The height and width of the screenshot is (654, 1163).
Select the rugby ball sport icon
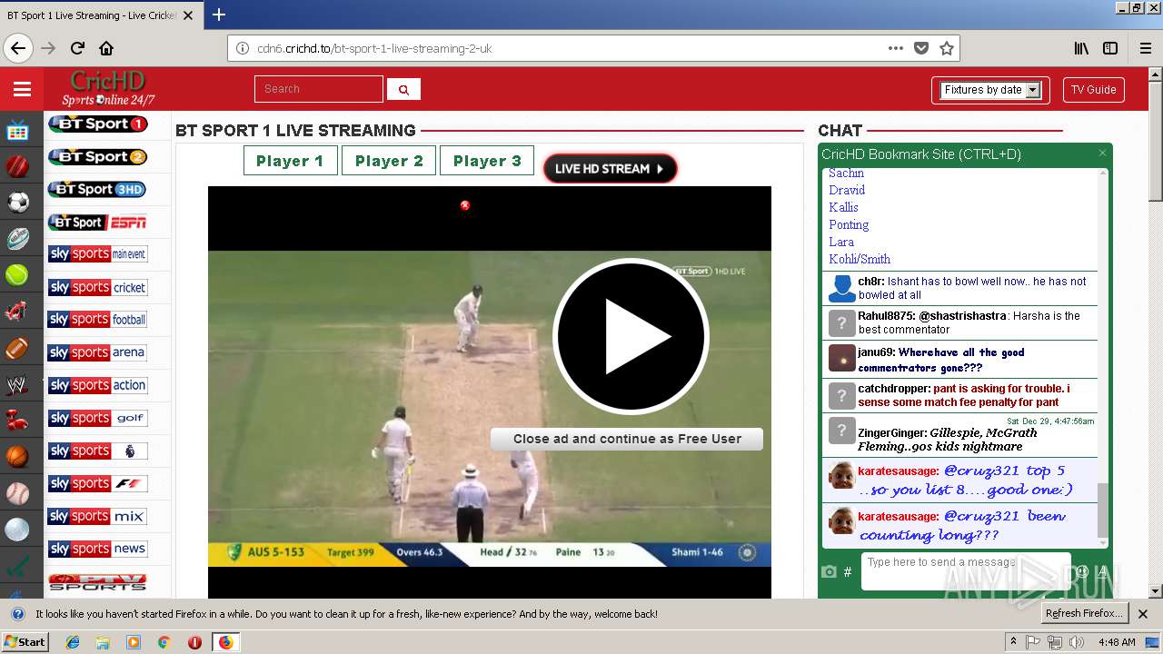coord(17,238)
